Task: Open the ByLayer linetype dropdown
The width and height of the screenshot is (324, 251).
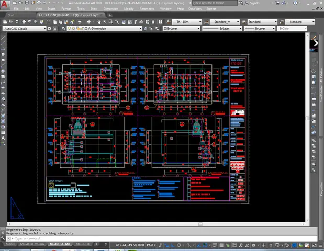Action: coord(222,29)
